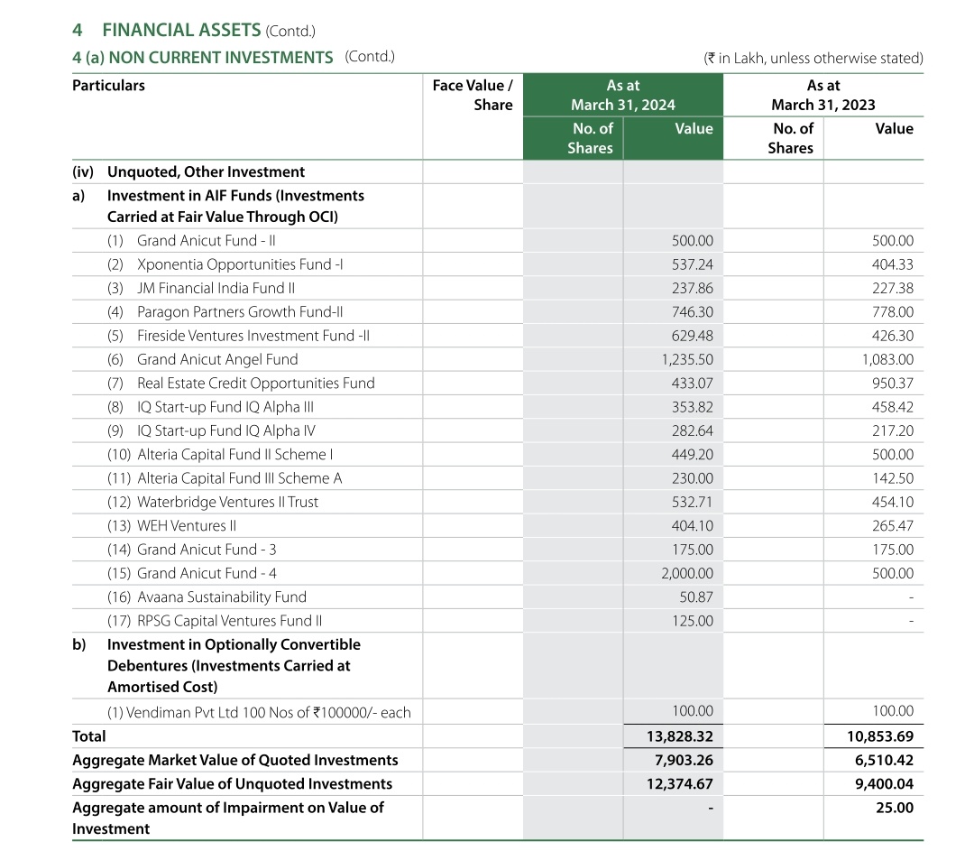
Task: Click "IQ Start-up Fund IQ Alpha III" label
Action: [225, 406]
